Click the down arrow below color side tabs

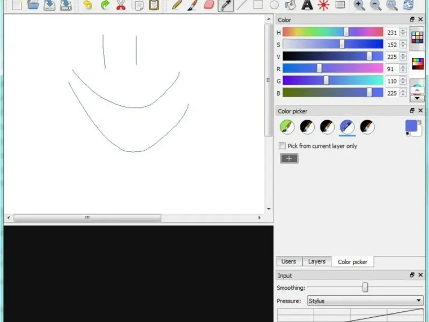click(x=417, y=98)
